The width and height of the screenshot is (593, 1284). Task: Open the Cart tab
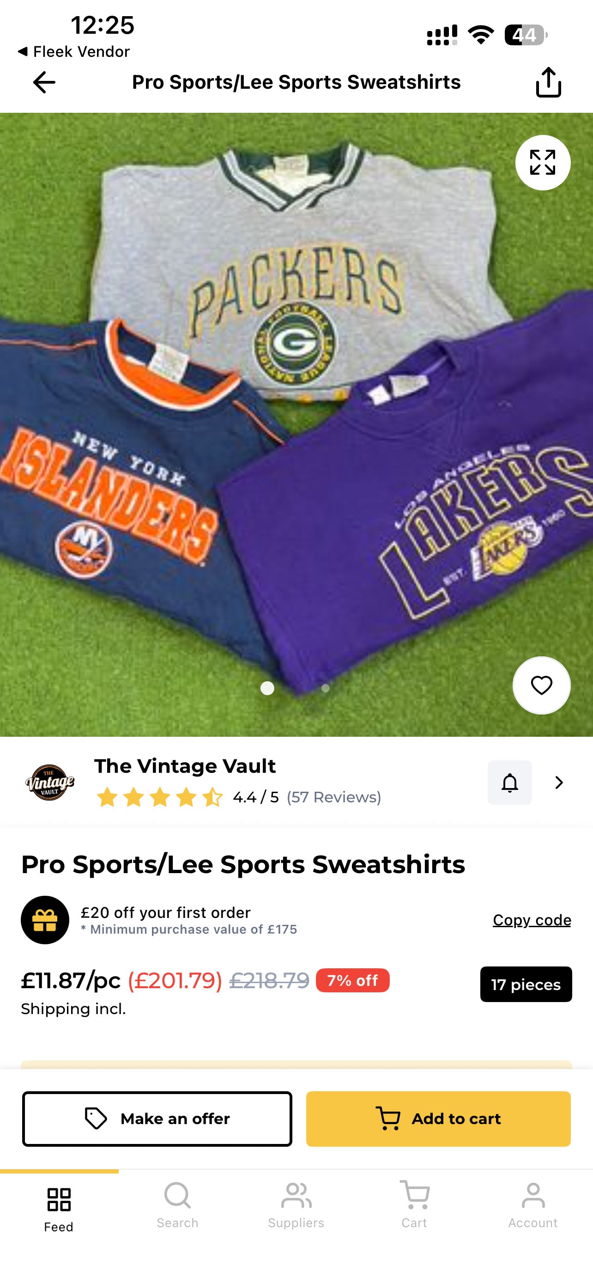414,1206
